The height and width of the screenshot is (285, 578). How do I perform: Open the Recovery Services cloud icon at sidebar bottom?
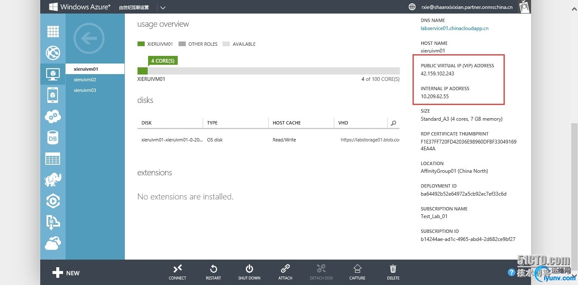[x=53, y=243]
